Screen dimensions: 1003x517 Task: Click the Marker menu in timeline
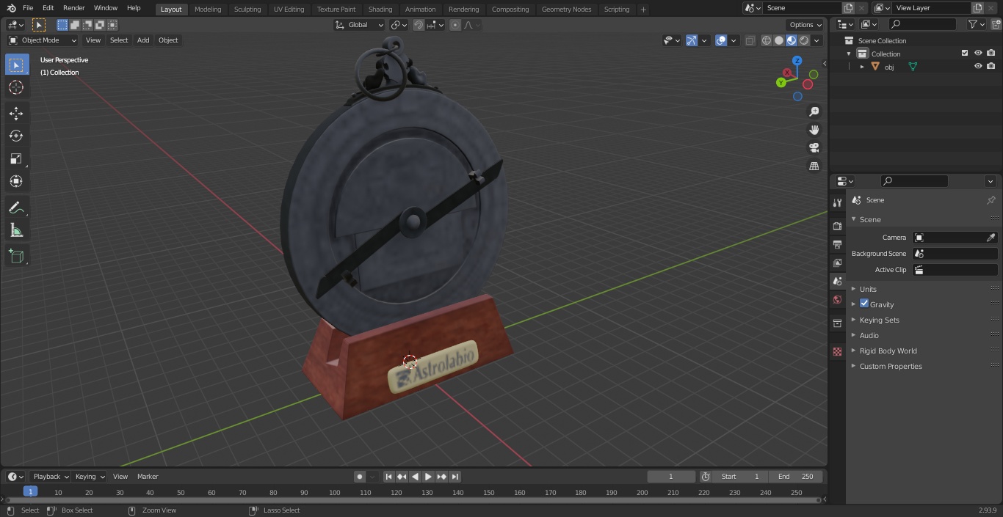(148, 477)
